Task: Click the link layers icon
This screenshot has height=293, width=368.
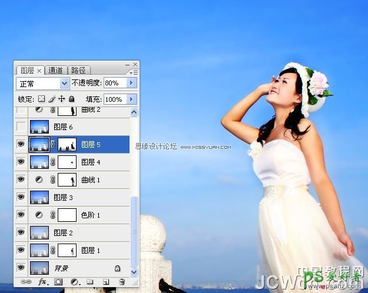Action: pyautogui.click(x=26, y=282)
